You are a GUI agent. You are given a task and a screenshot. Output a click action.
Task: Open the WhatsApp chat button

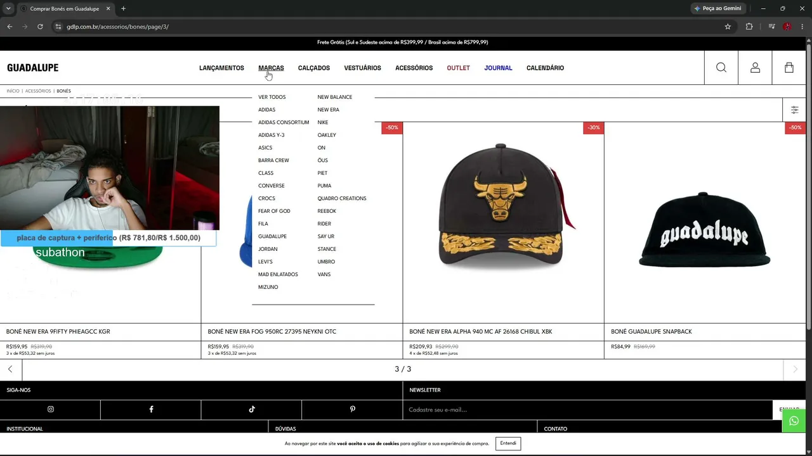794,421
